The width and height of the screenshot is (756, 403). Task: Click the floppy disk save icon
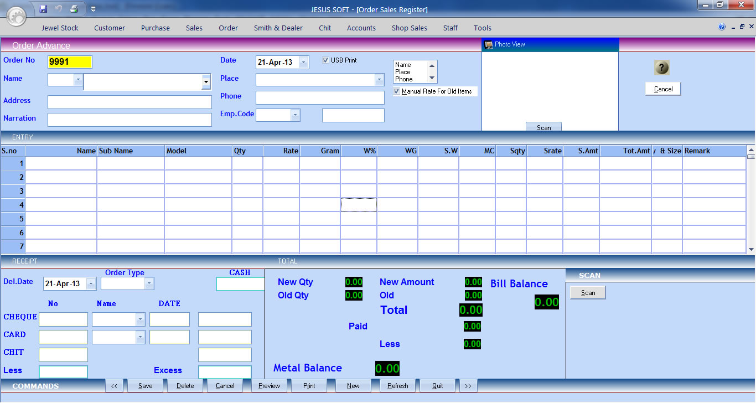(43, 9)
